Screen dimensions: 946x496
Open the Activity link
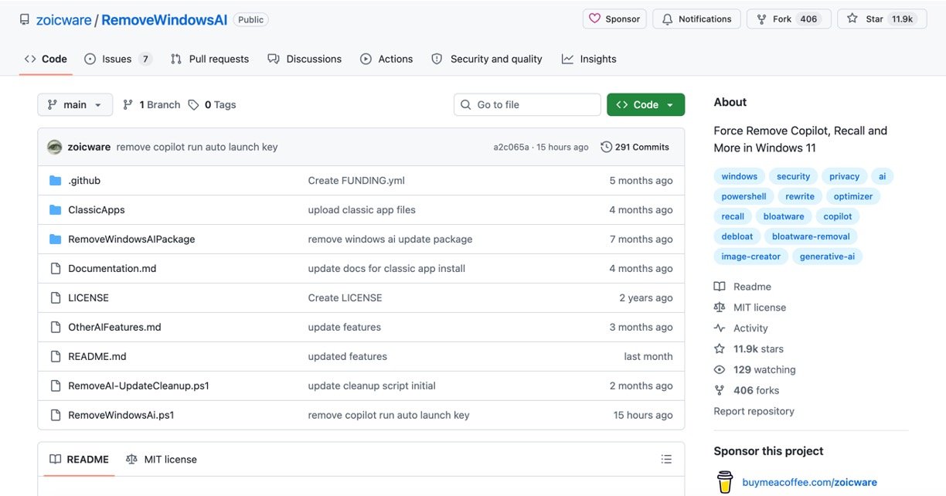click(x=741, y=328)
